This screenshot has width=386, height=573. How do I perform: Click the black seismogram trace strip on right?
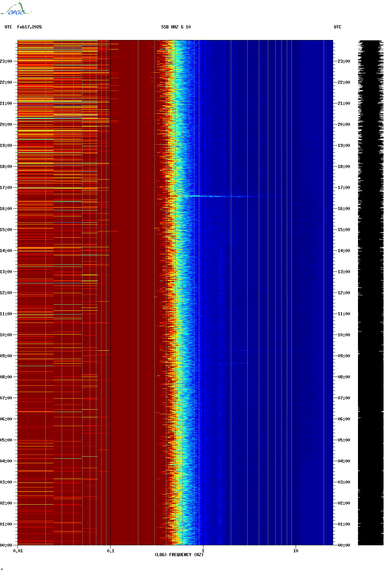[x=371, y=292]
